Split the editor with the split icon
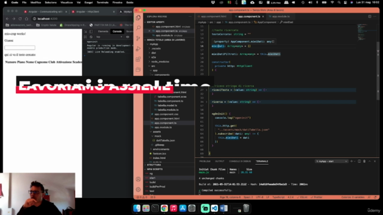The height and width of the screenshot is (215, 383). coord(370,17)
